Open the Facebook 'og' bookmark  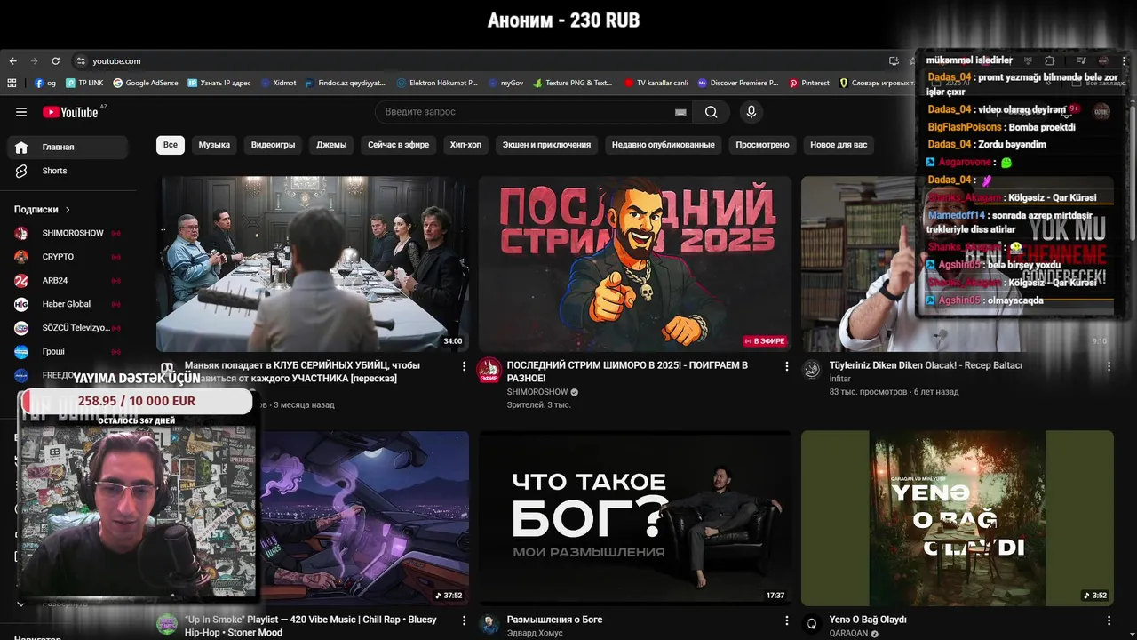click(x=45, y=83)
